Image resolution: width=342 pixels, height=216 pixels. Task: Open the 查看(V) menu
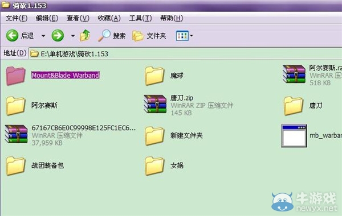click(78, 18)
